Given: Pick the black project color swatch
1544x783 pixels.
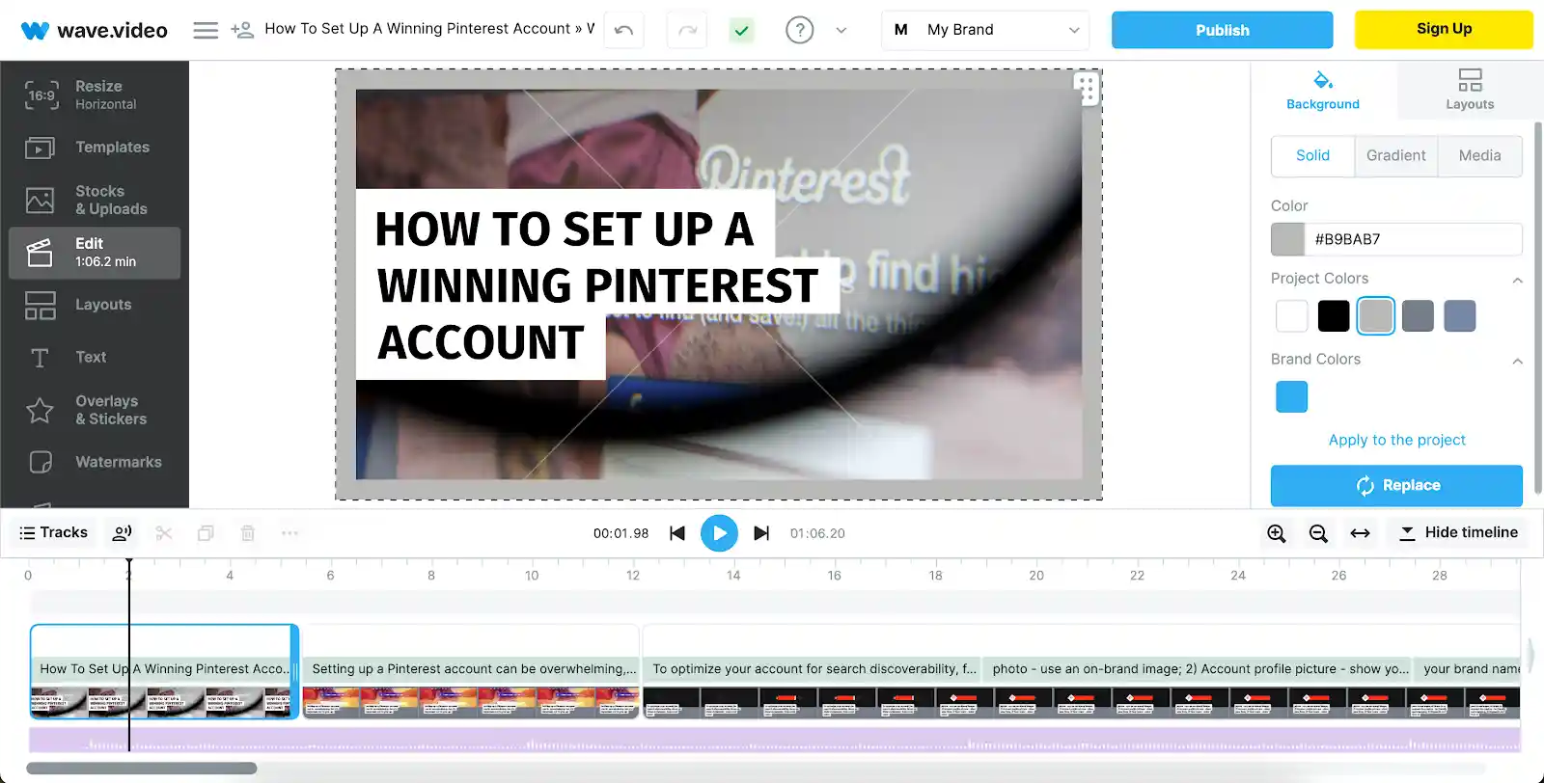Looking at the screenshot, I should point(1334,316).
